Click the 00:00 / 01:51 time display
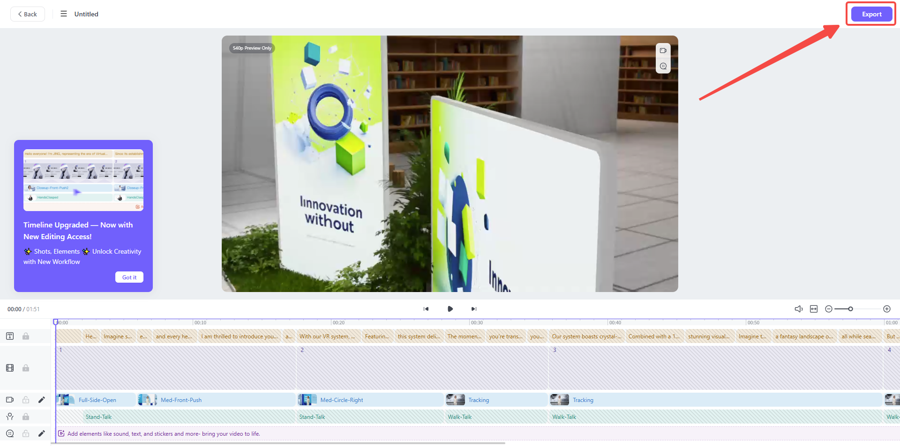The height and width of the screenshot is (446, 900). pos(23,309)
